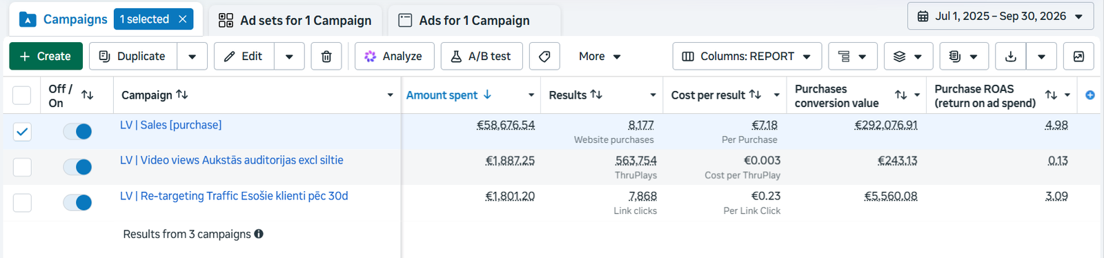Turn off the LV | Video views toggle
Viewport: 1104px width, 258px height.
(x=77, y=167)
